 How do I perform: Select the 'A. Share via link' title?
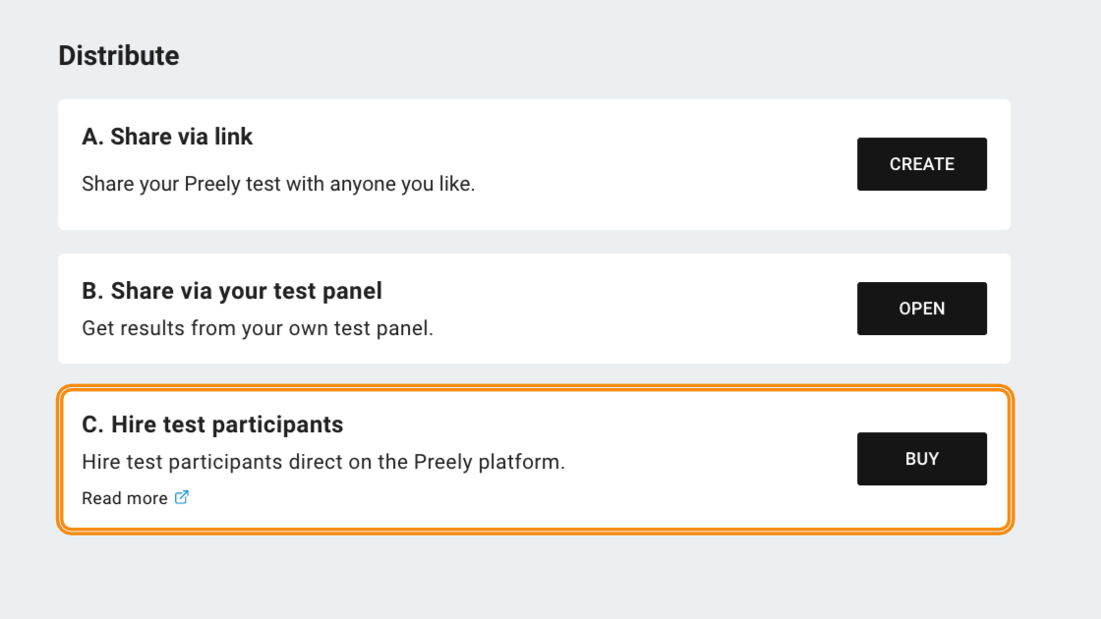(x=167, y=137)
